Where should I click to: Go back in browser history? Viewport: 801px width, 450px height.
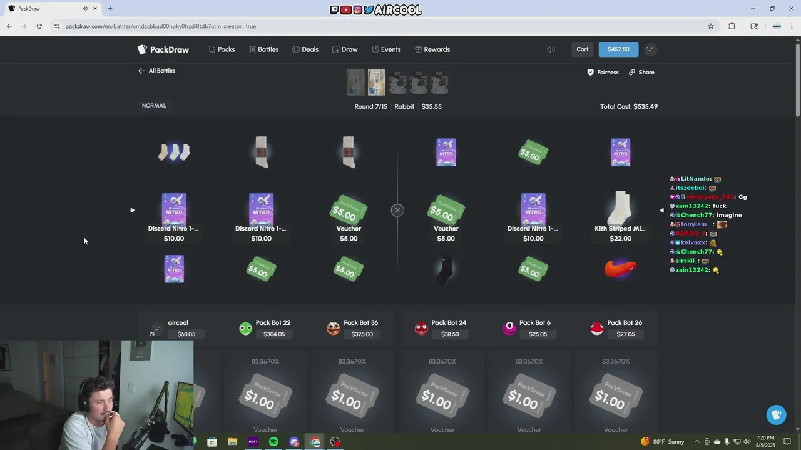point(9,26)
